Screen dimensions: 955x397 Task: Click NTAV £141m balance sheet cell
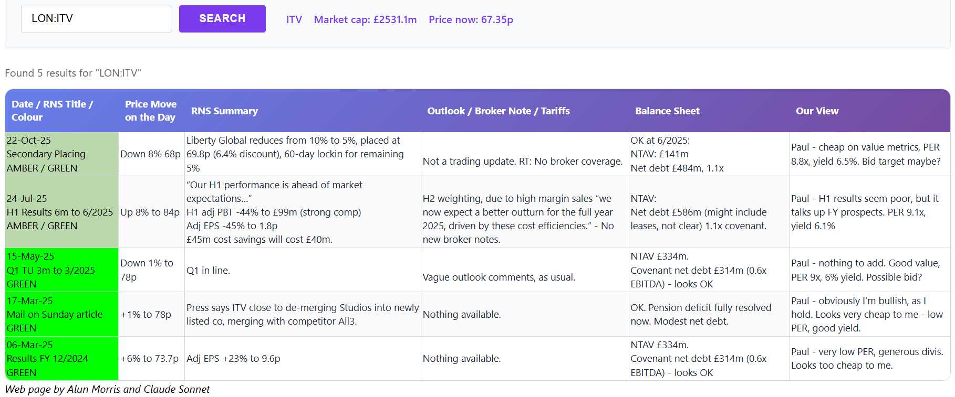[709, 154]
